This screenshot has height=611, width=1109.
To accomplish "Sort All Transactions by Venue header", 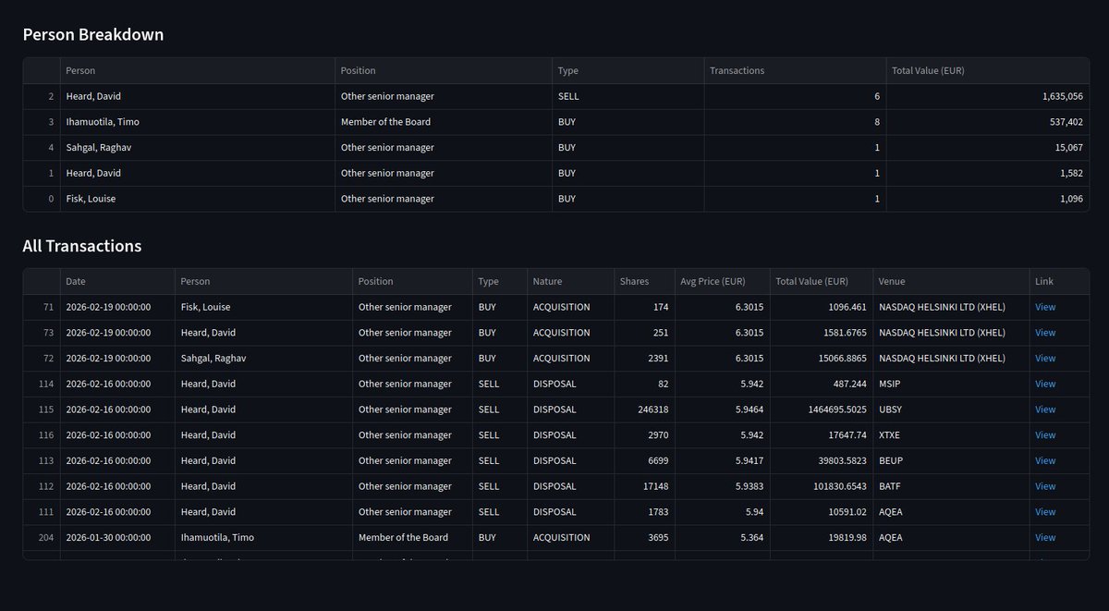I will click(x=951, y=282).
